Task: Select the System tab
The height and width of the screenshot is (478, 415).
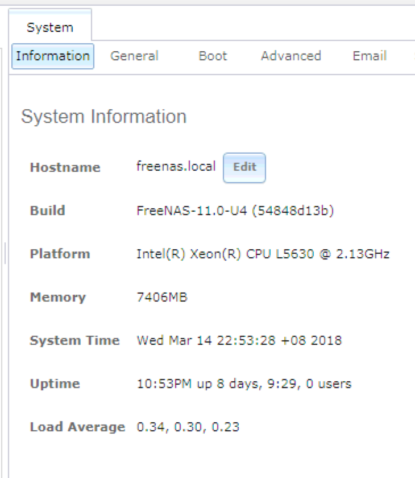Action: pos(50,25)
